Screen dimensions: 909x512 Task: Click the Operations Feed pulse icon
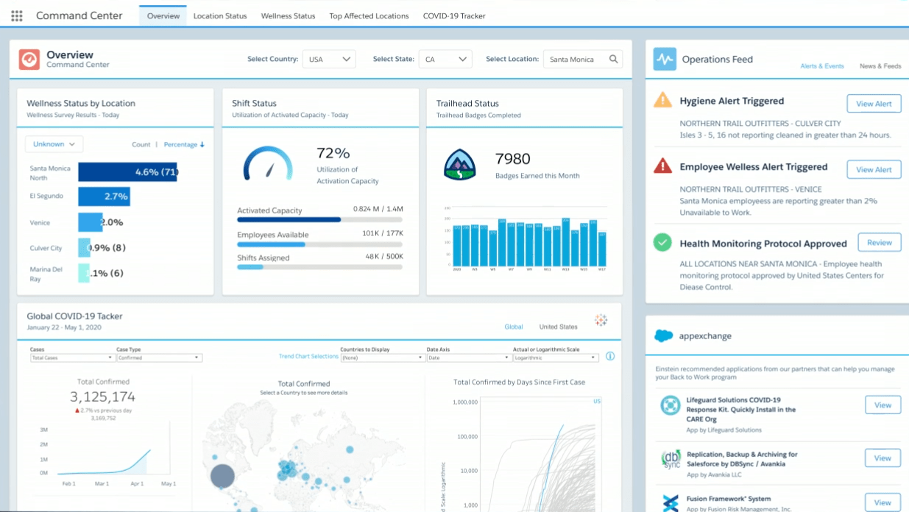pyautogui.click(x=665, y=60)
